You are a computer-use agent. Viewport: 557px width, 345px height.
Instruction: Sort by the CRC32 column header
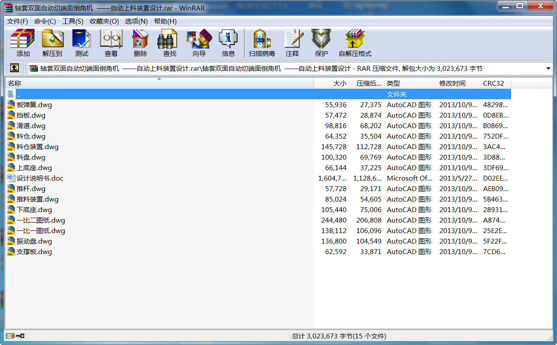point(496,83)
